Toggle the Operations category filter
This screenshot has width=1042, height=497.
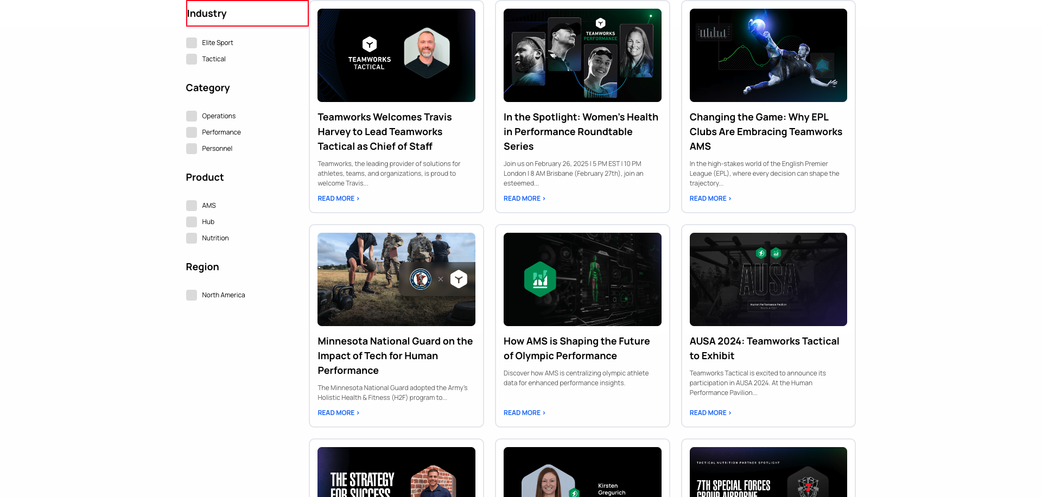click(191, 116)
